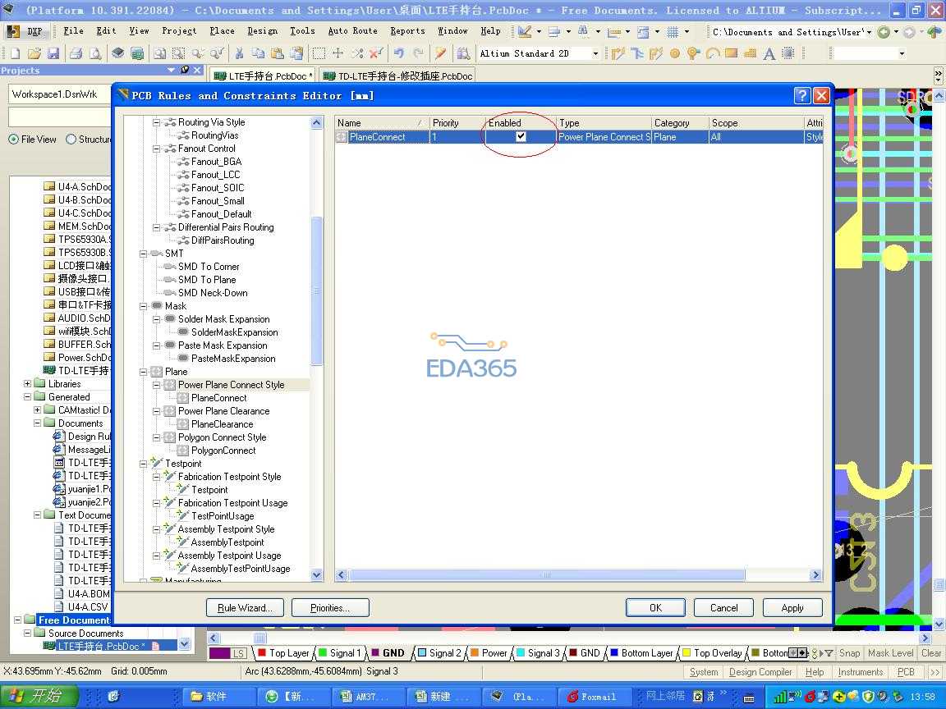Screen dimensions: 946x709
Task: Switch to TD-LTE手持台-修改插座.PcbDoc tab
Action: click(397, 76)
